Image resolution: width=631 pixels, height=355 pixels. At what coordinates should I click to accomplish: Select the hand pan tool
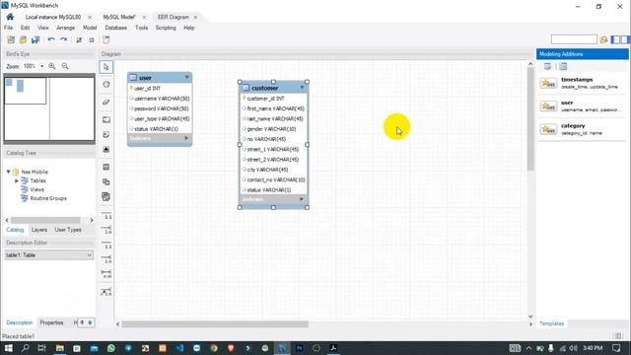click(x=106, y=85)
